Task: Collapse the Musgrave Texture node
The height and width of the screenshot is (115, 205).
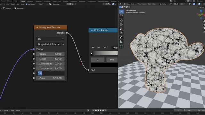Action: tap(37, 27)
